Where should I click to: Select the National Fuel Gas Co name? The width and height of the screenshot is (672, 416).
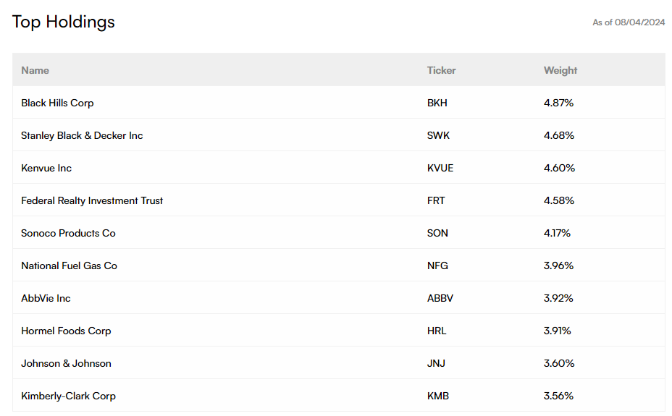[x=69, y=266]
